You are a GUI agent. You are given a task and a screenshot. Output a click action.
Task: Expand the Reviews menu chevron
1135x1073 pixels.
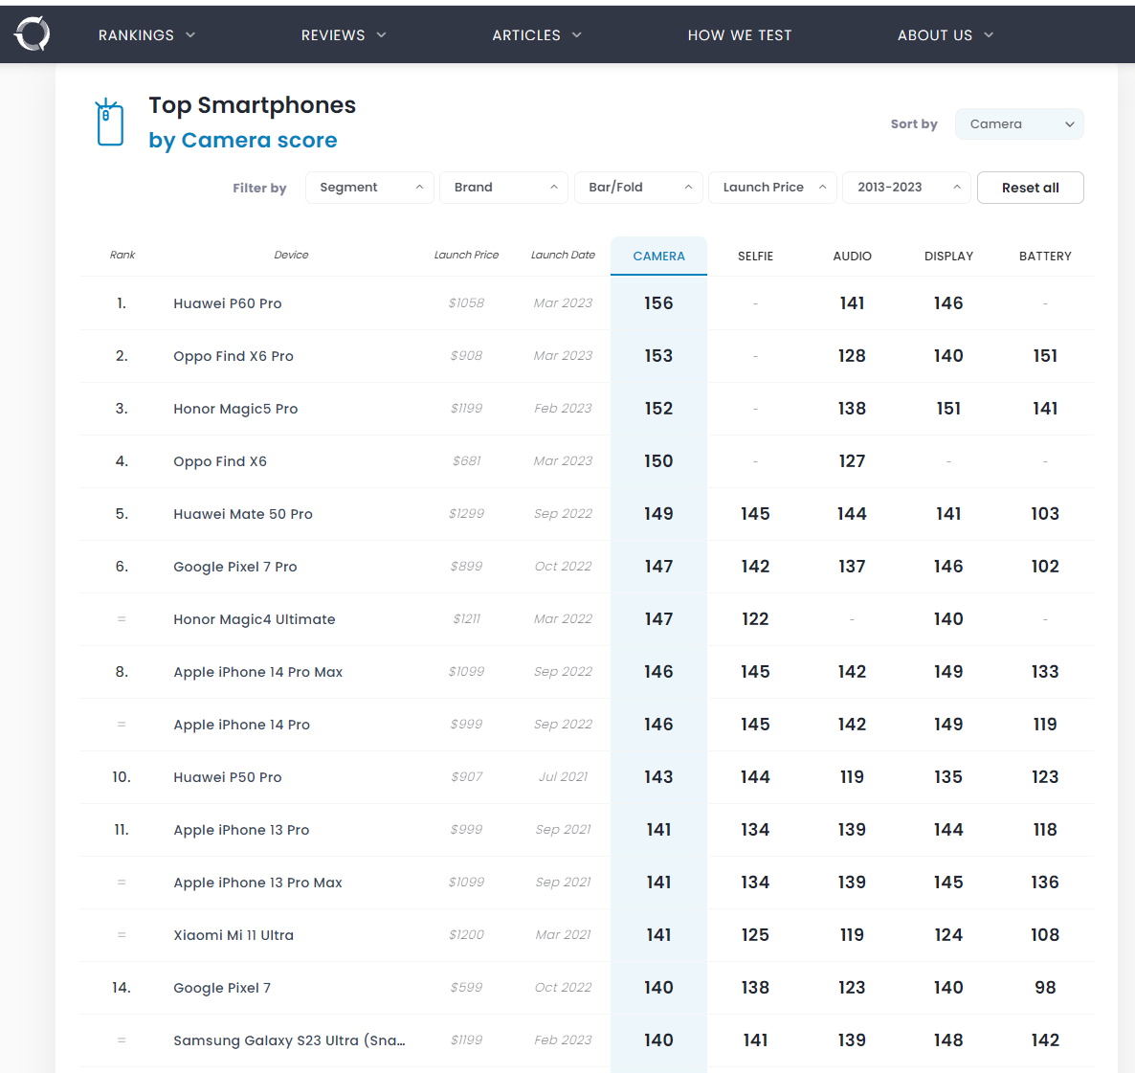(x=382, y=34)
